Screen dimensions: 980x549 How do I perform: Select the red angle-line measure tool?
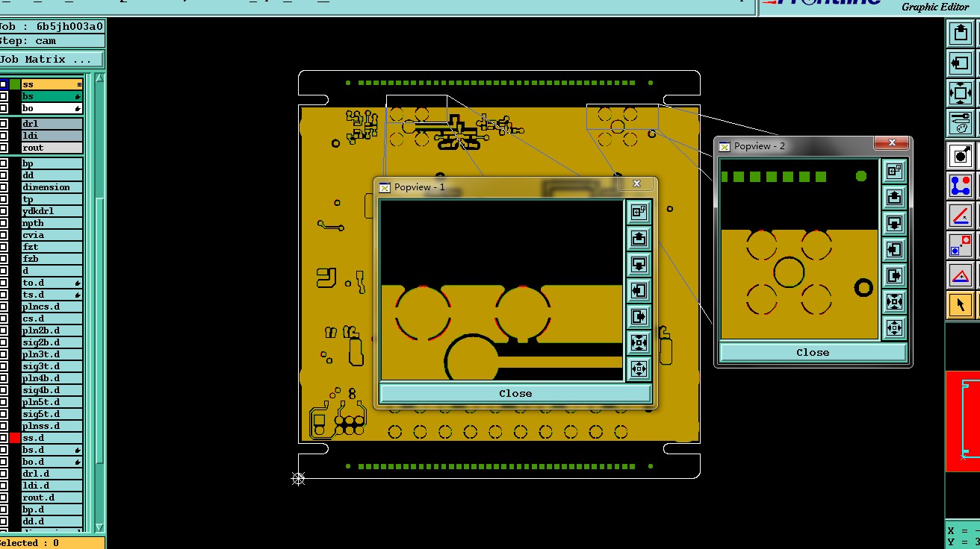(961, 215)
